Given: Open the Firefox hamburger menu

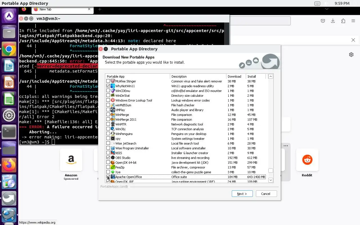Looking at the screenshot, I should point(353,21).
